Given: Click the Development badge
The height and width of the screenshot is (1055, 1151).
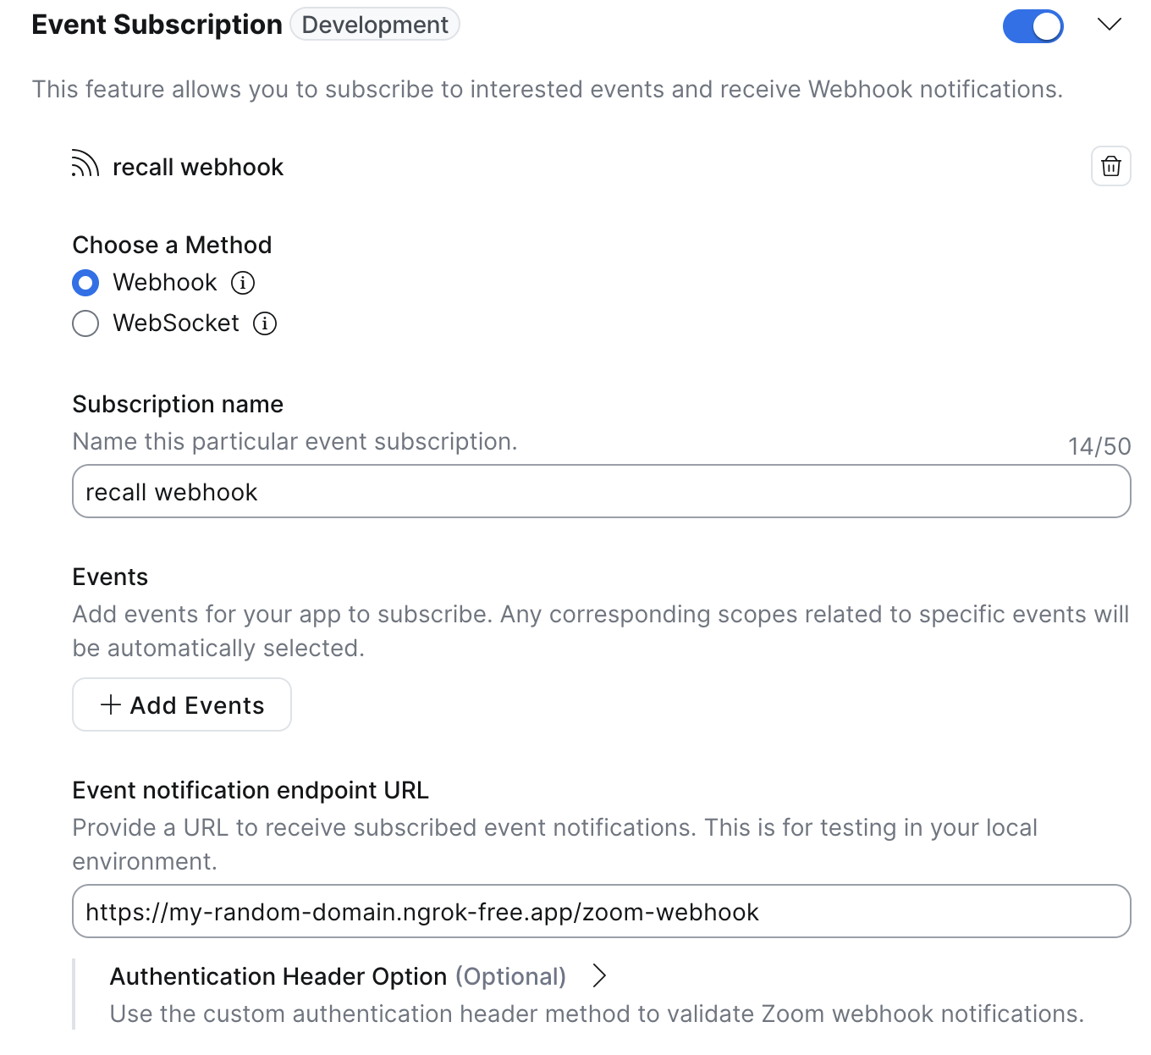Looking at the screenshot, I should click(x=375, y=25).
